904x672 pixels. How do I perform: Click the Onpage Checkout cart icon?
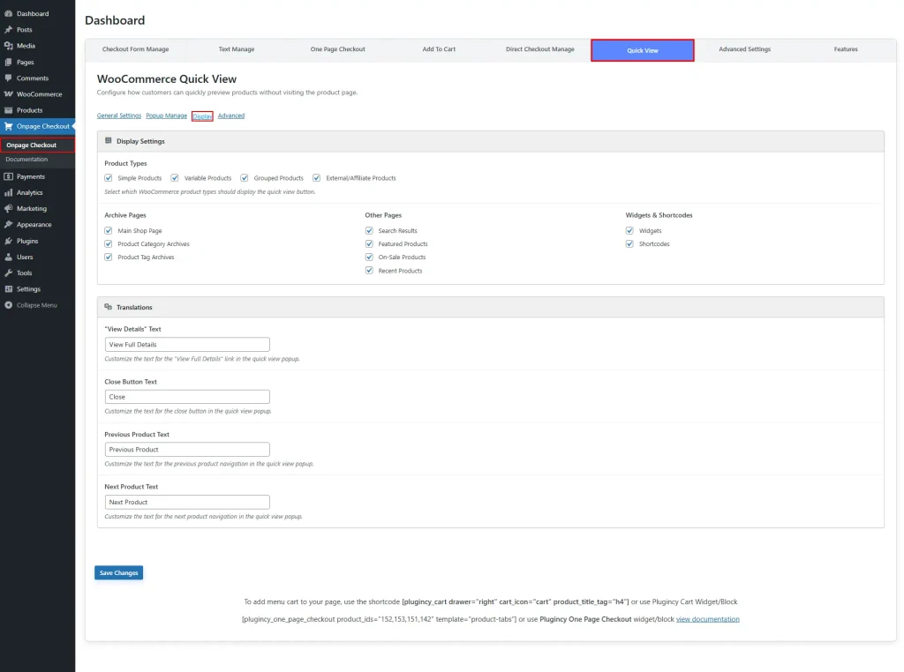[9, 126]
